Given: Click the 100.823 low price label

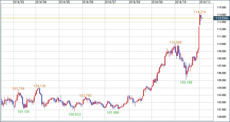Looking at the screenshot, I should 74,114.
